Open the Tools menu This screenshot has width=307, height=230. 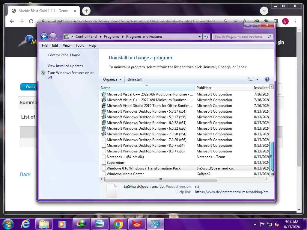click(x=79, y=46)
